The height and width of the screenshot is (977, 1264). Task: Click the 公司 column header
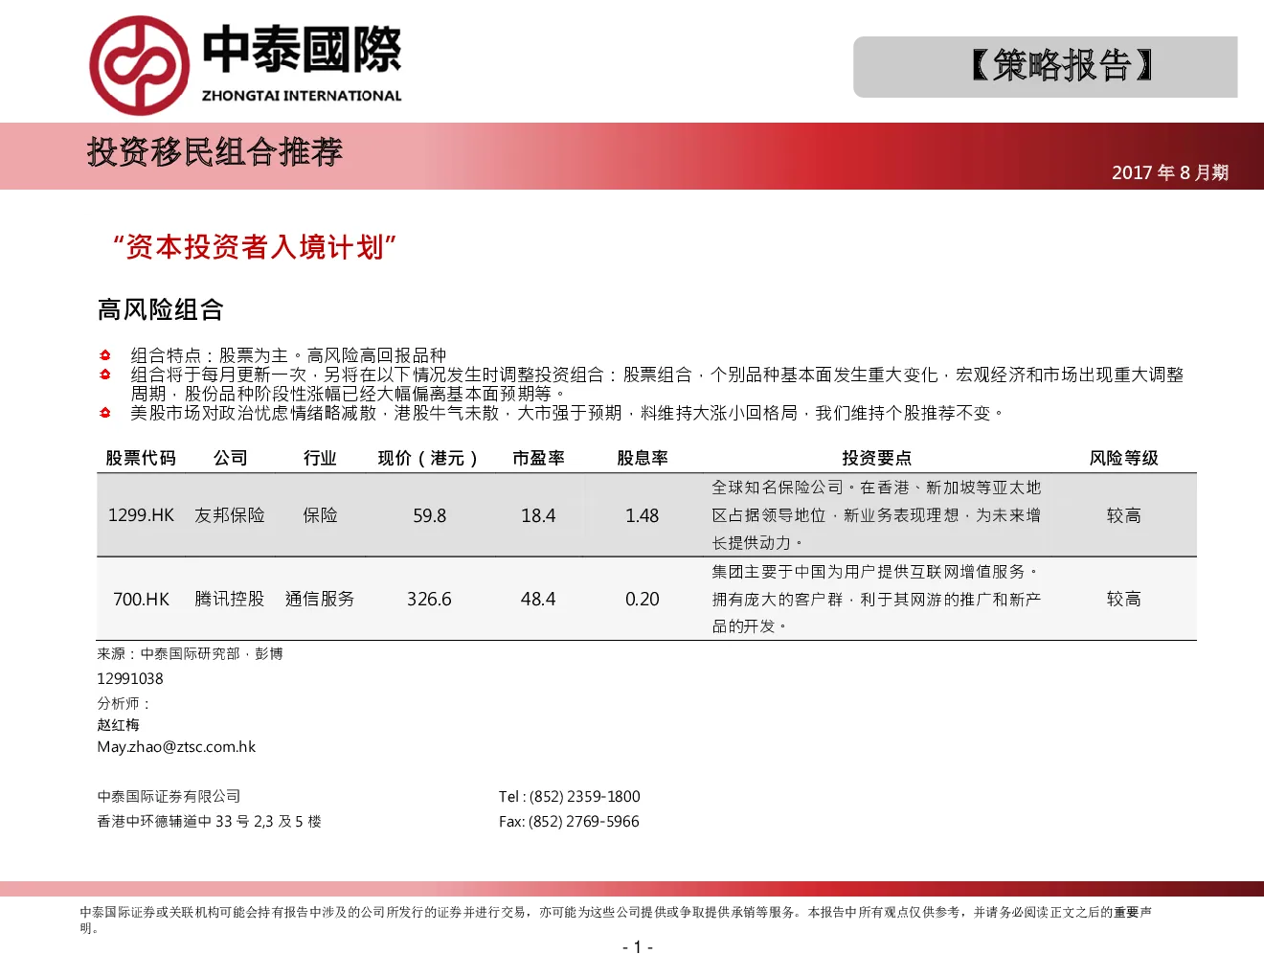point(230,458)
